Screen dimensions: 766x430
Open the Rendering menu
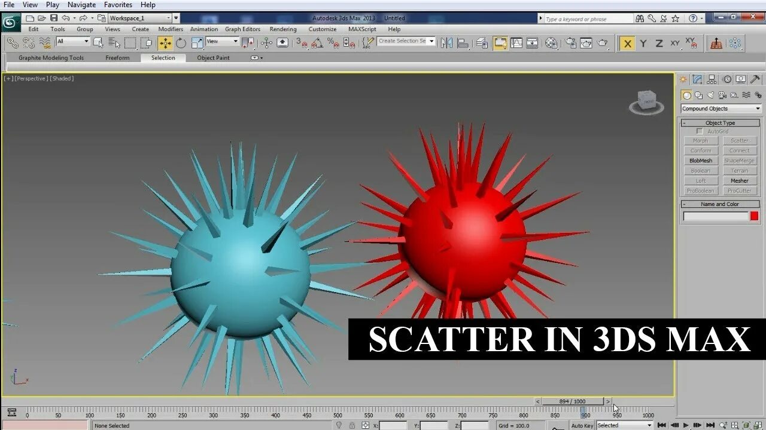[283, 29]
